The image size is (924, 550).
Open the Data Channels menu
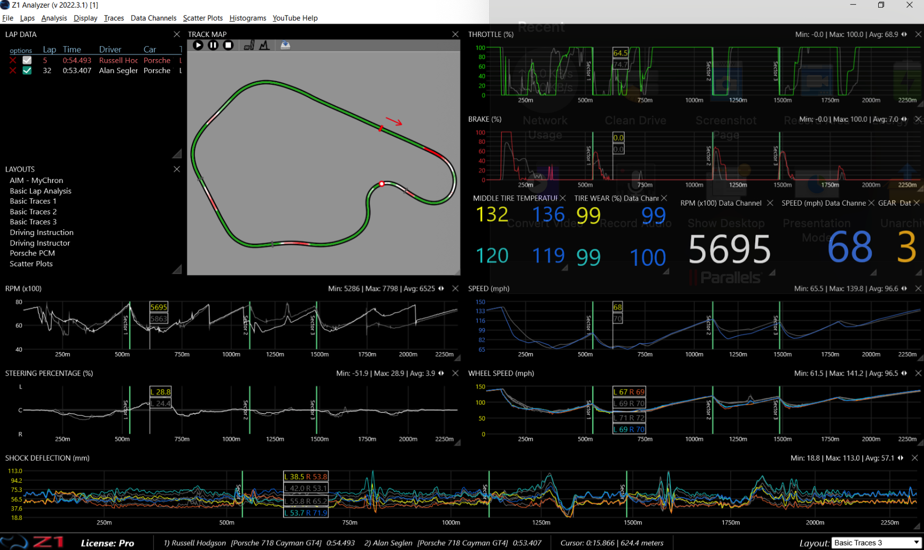pos(153,18)
